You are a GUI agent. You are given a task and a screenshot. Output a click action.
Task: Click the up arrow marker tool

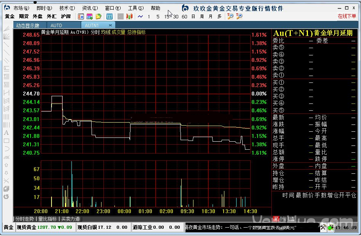point(6,165)
